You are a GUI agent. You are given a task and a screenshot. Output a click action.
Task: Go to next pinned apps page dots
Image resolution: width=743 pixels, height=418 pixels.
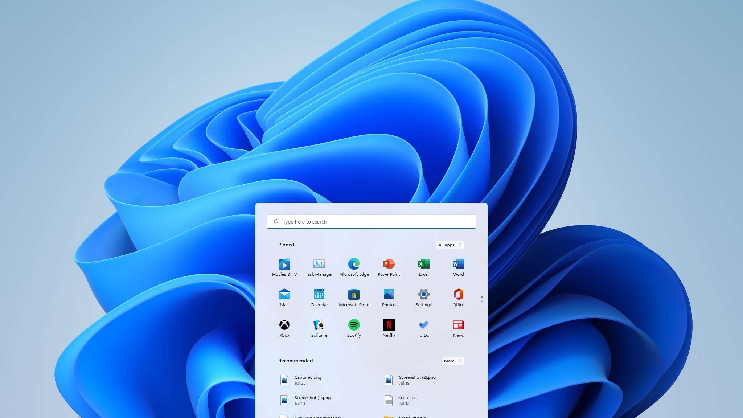(481, 299)
